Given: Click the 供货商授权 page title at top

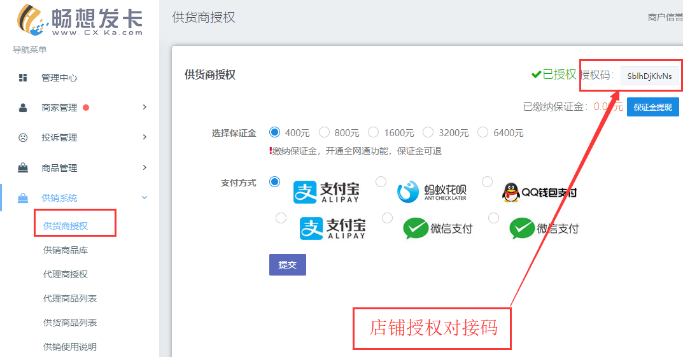Looking at the screenshot, I should coord(204,17).
